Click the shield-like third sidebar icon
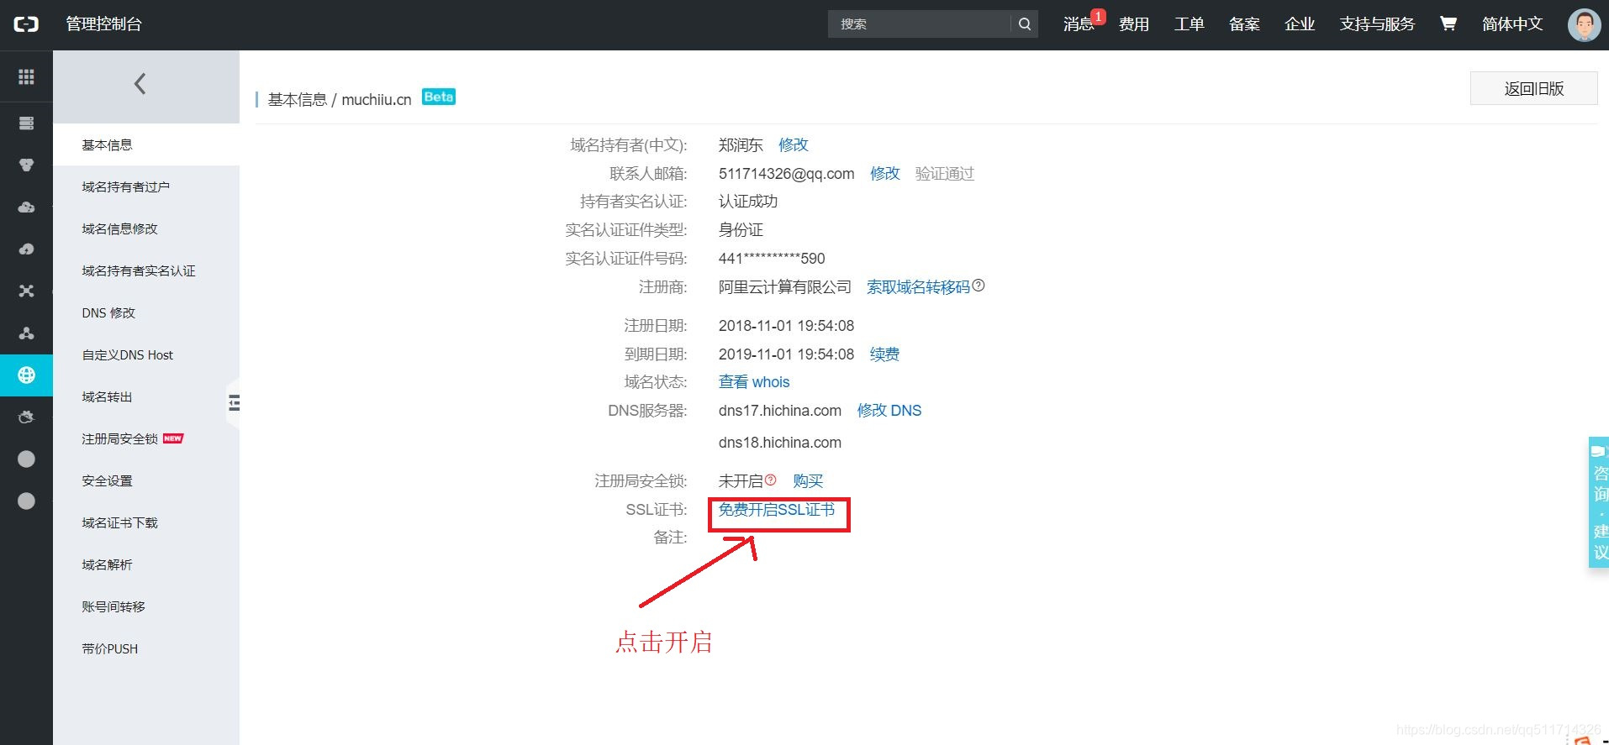This screenshot has height=745, width=1609. (x=26, y=165)
